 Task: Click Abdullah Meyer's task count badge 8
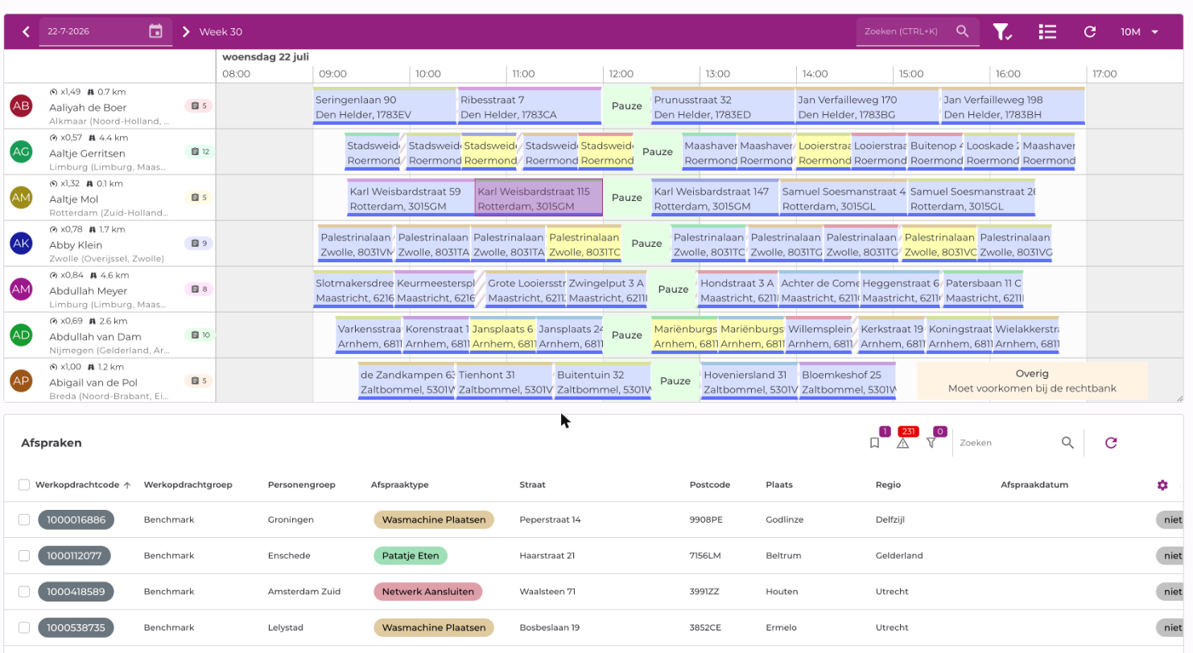coord(198,289)
